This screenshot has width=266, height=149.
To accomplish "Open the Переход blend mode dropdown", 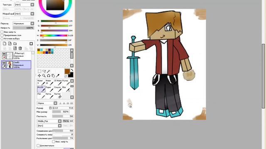I will (x=23, y=24).
